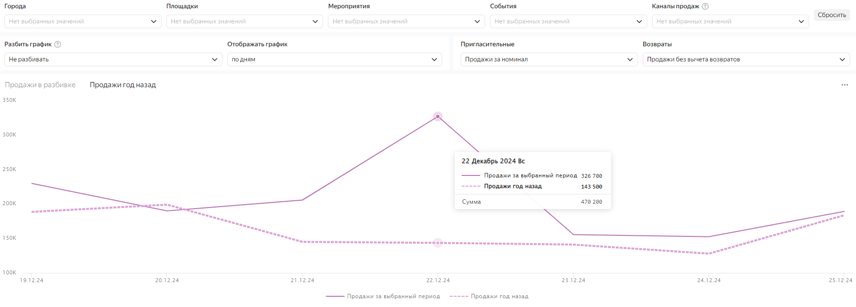Select the Продажи год назад tab
The height and width of the screenshot is (307, 856).
click(x=122, y=85)
